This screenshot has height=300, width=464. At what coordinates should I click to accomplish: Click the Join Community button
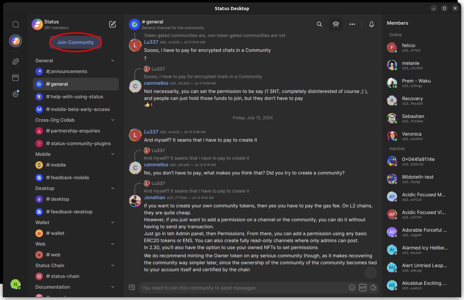(75, 42)
